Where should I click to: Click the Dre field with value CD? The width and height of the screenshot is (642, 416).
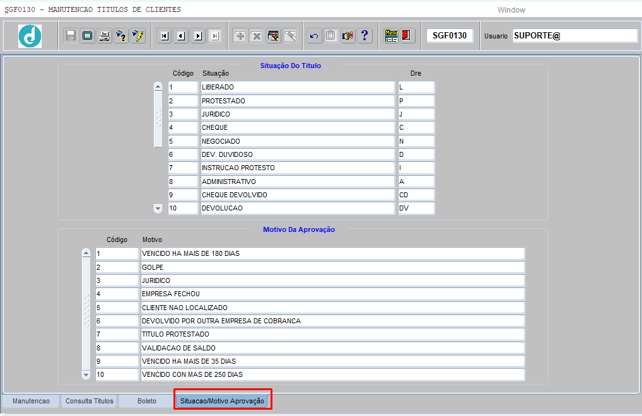coord(416,195)
